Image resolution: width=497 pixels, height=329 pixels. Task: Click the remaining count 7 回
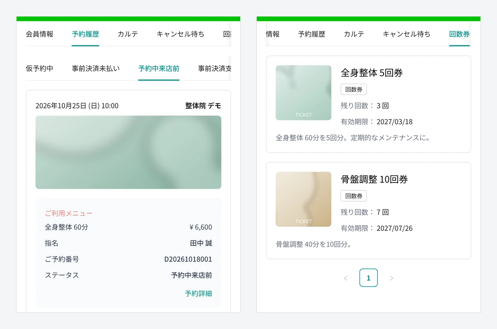383,212
